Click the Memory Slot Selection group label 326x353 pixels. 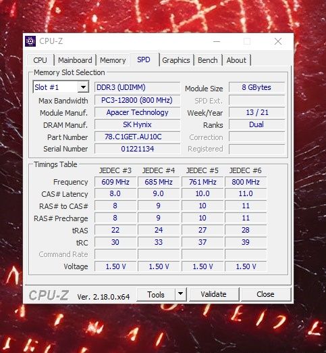coord(70,72)
